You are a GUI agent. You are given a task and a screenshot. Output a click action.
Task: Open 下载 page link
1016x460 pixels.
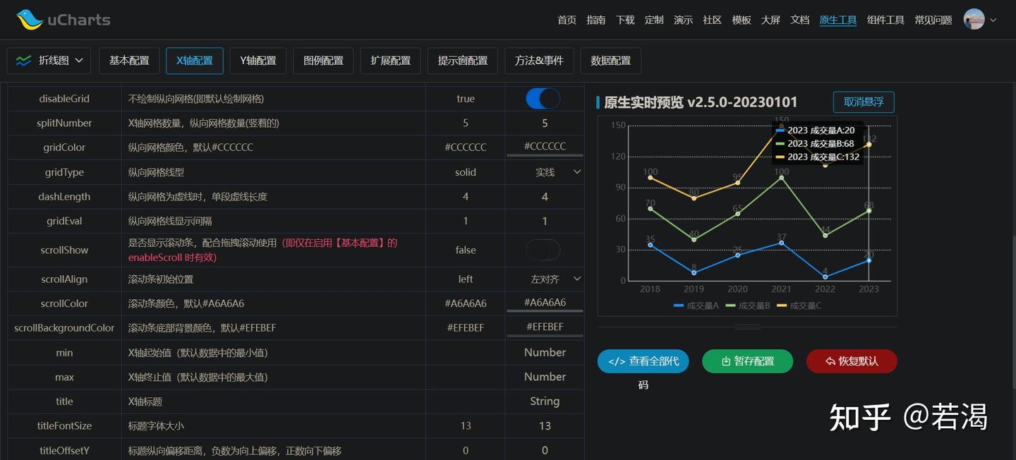625,20
